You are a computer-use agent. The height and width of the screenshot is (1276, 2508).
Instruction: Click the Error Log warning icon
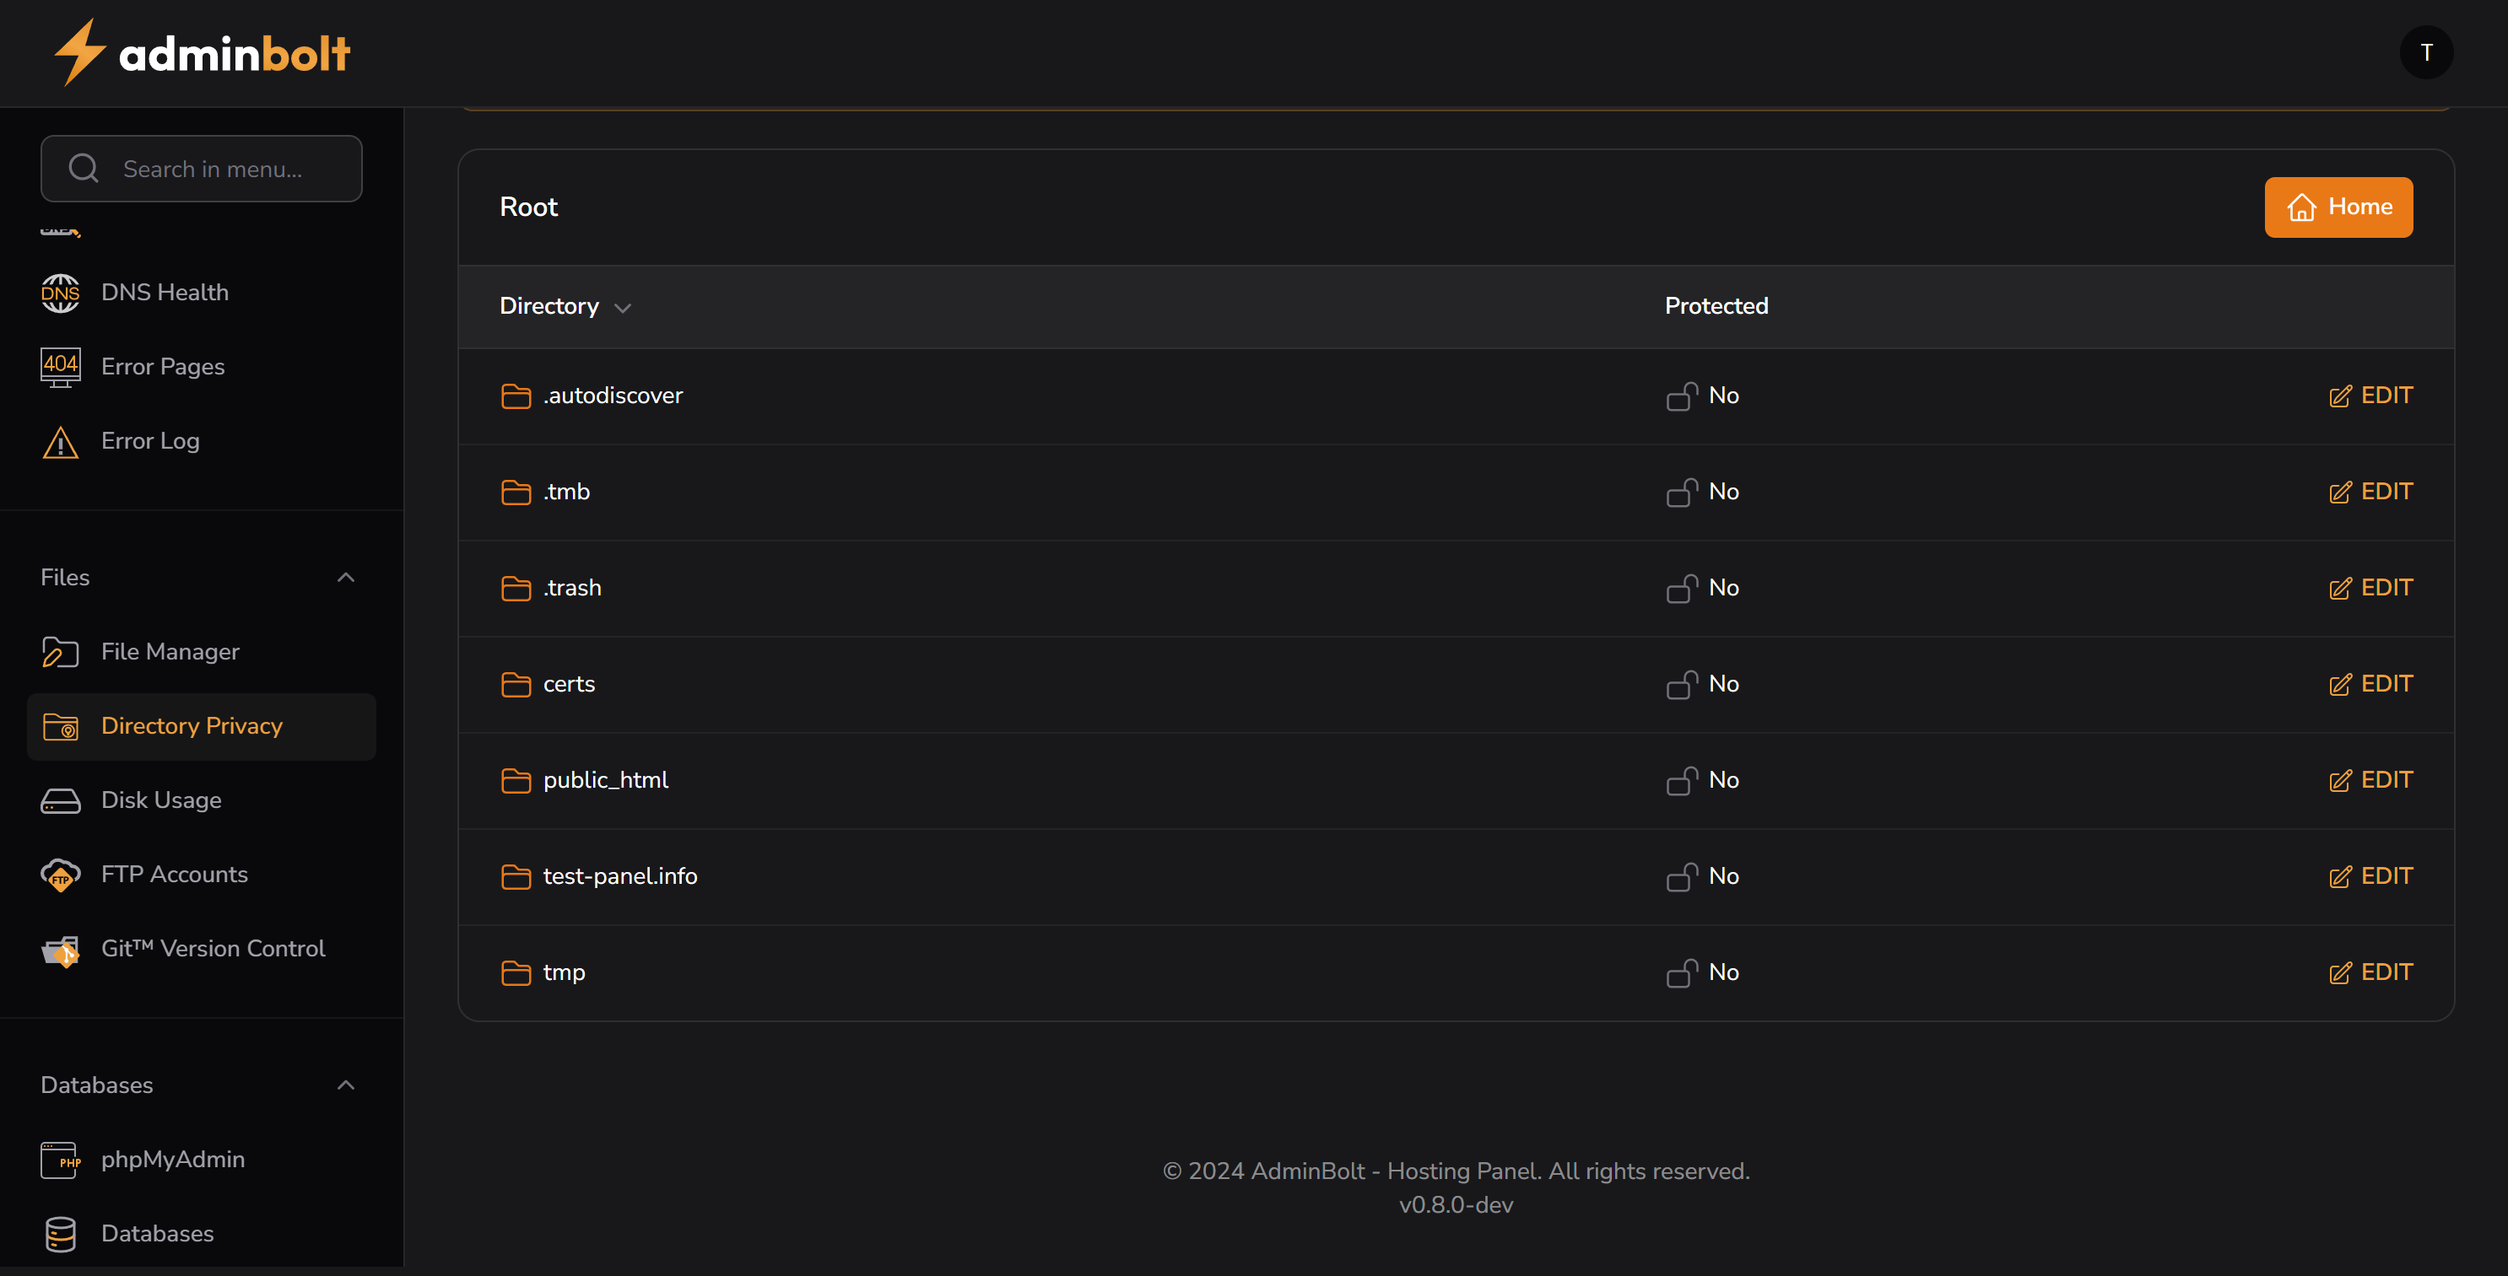[x=61, y=441]
